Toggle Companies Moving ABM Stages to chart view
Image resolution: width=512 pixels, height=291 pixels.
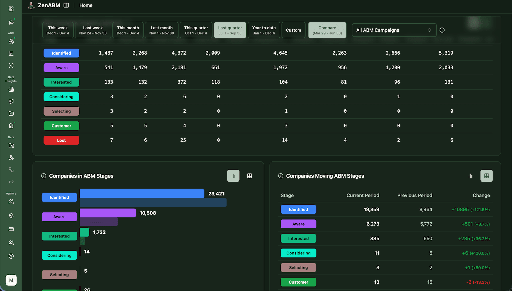(x=470, y=176)
